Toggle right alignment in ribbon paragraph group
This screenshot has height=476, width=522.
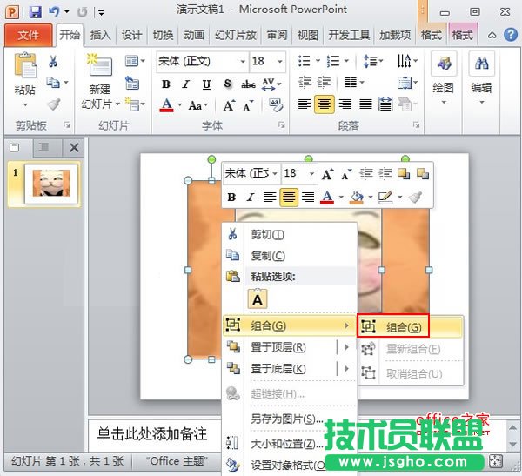[x=345, y=104]
